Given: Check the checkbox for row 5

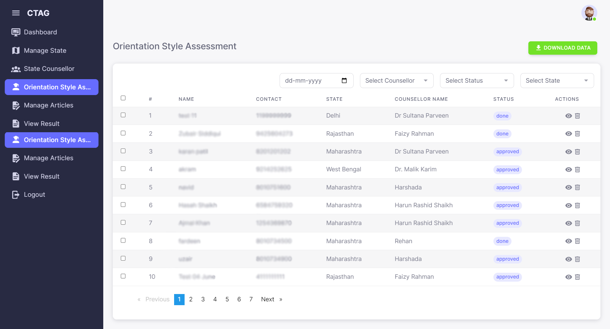Looking at the screenshot, I should 123,187.
